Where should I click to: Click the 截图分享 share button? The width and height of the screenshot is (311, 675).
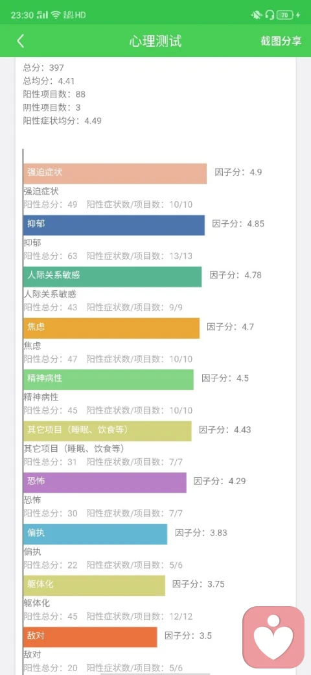(281, 41)
